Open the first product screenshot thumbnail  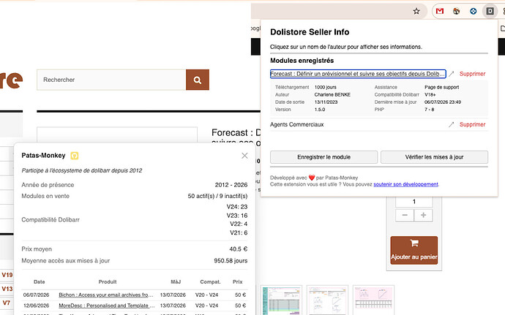click(282, 300)
